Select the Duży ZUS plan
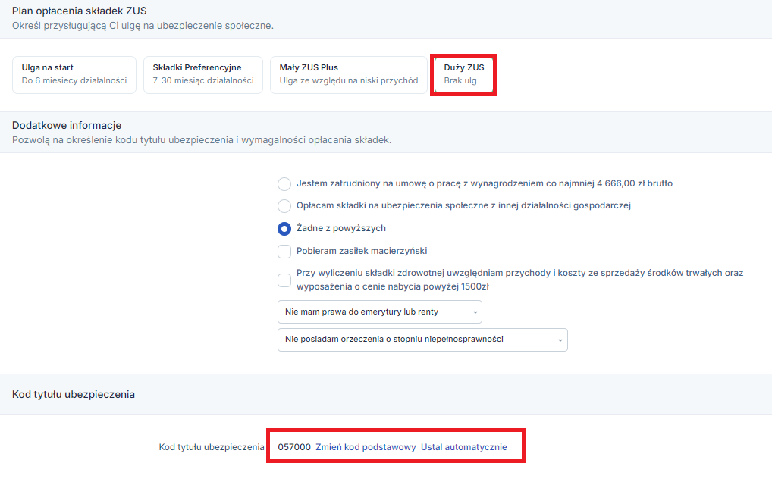 coord(463,75)
